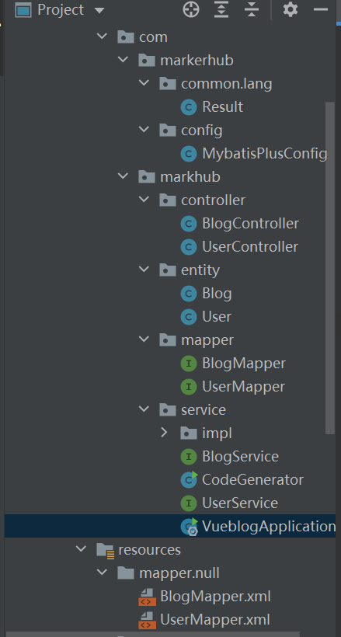This screenshot has width=341, height=637.
Task: Click the VueblogApplication Spring Boot icon
Action: click(x=190, y=527)
